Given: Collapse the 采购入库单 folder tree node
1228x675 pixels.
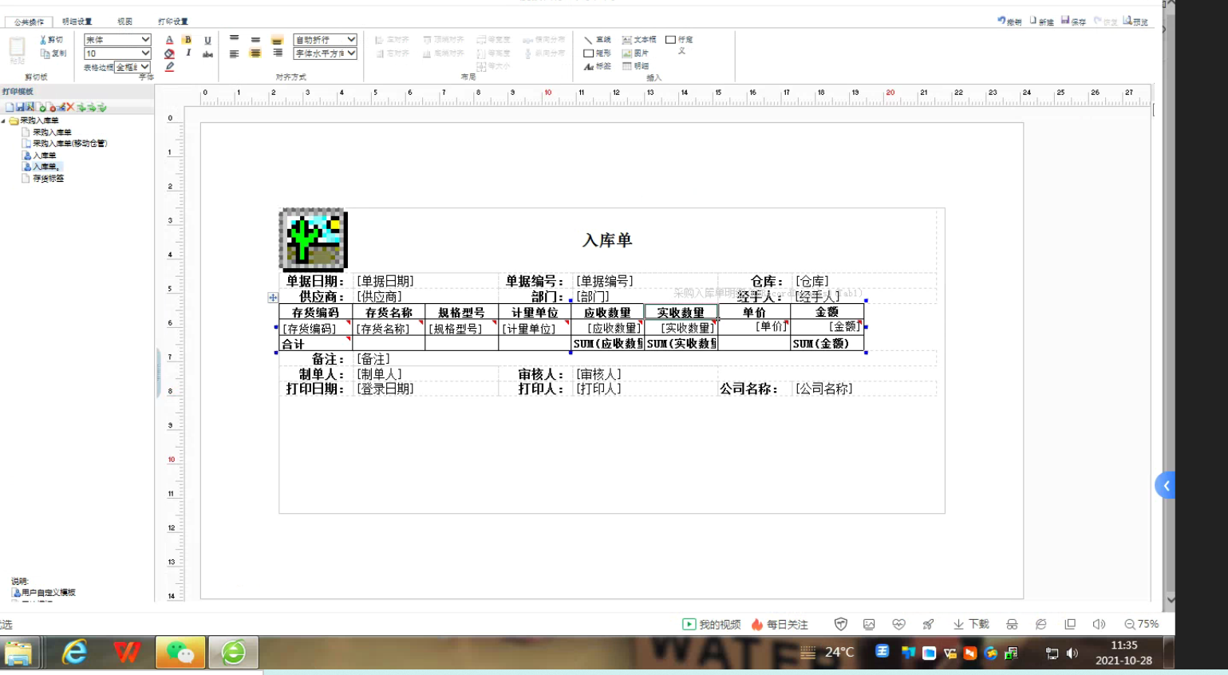Looking at the screenshot, I should [x=4, y=121].
